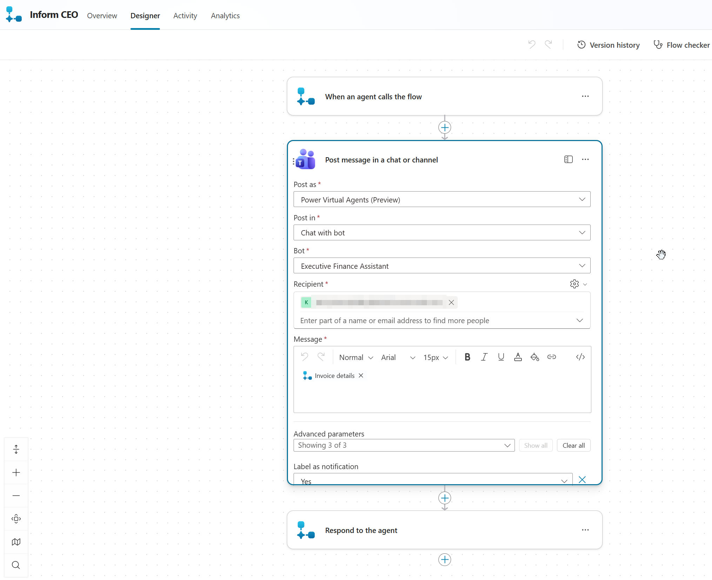The height and width of the screenshot is (580, 712).
Task: Open the Analytics tab
Action: click(225, 15)
